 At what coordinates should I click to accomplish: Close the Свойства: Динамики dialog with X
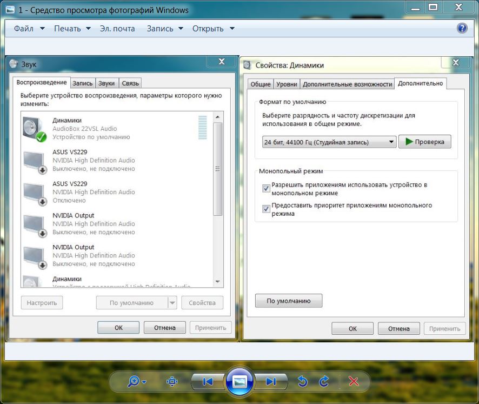[455, 63]
